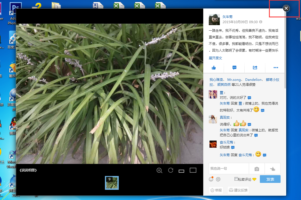Open the folder icon on the desktop
The width and height of the screenshot is (301, 200).
point(56,5)
